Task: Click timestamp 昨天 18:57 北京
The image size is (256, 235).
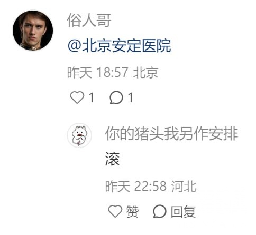Action: pyautogui.click(x=113, y=72)
